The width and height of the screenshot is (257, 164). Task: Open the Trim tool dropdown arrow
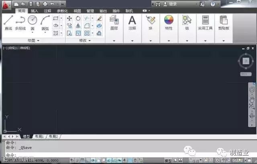pos(92,18)
